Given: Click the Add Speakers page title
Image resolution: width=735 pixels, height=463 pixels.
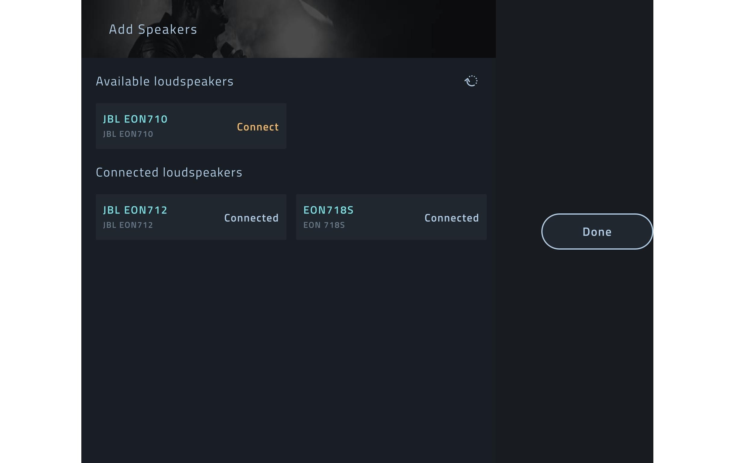Looking at the screenshot, I should (153, 29).
